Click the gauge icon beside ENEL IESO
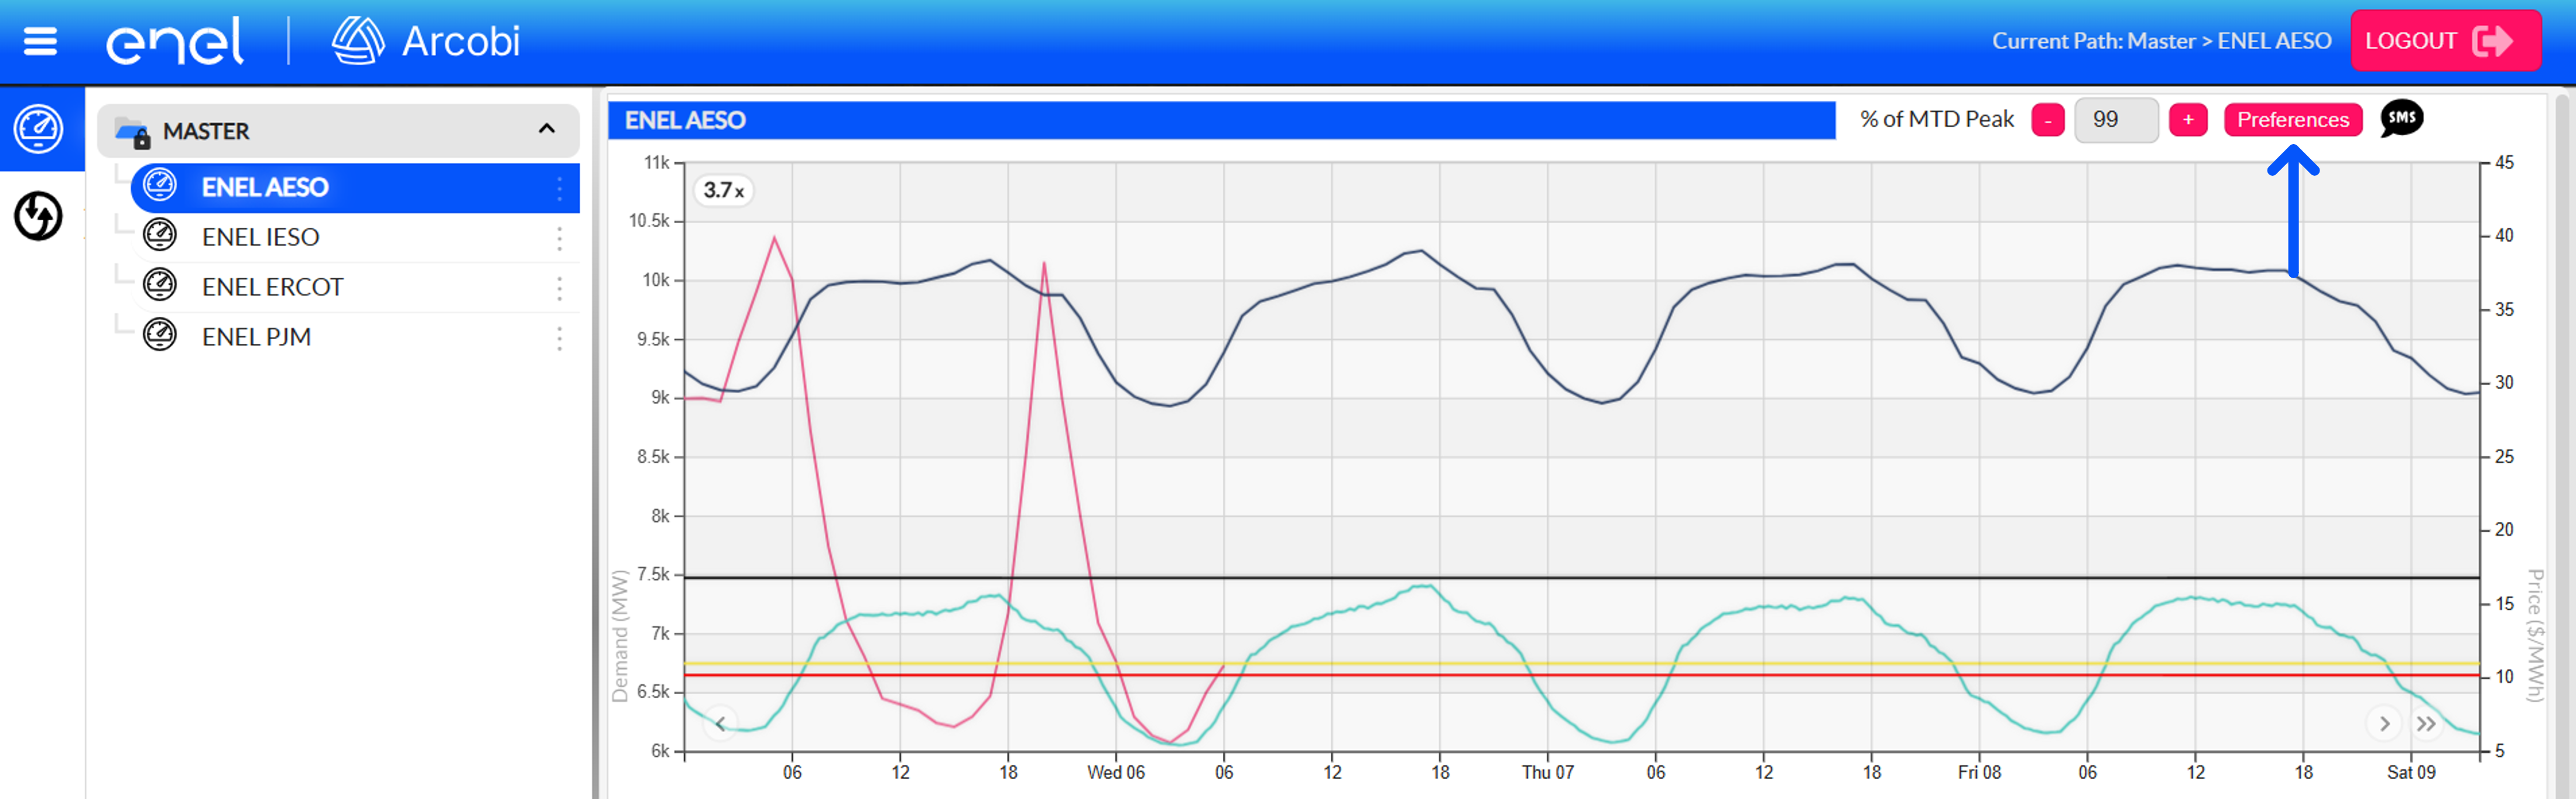The height and width of the screenshot is (799, 2576). (160, 236)
